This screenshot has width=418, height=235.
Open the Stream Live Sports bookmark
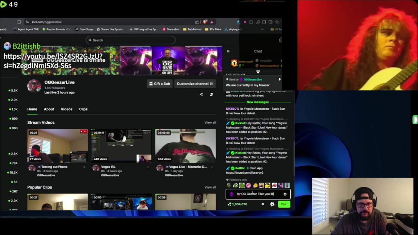(x=110, y=29)
